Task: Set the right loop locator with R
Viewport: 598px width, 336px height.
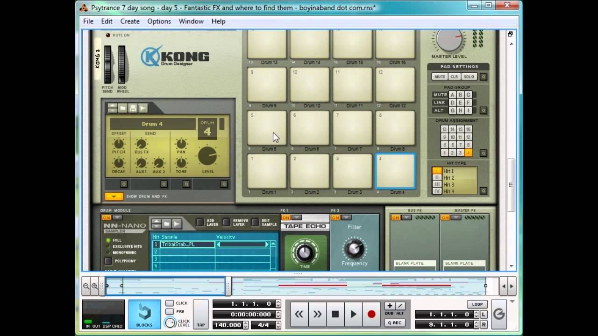Action: tap(484, 324)
